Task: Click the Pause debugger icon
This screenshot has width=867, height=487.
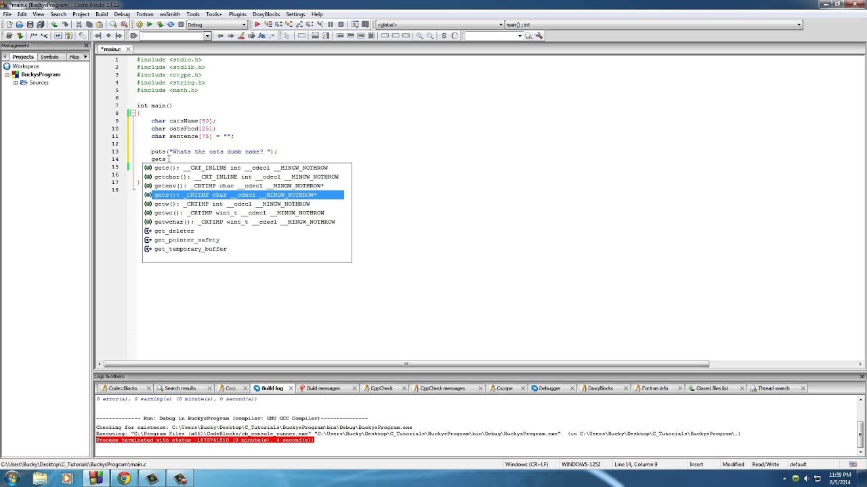Action: pos(331,24)
